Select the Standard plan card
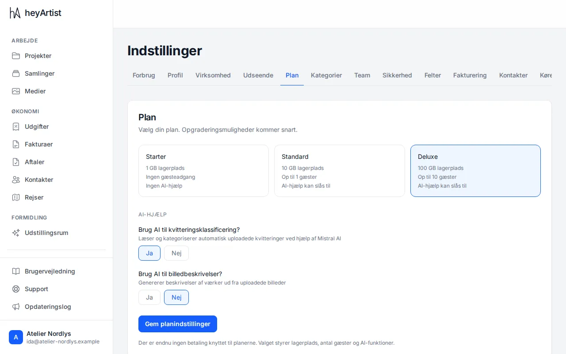The image size is (566, 354). pyautogui.click(x=340, y=171)
